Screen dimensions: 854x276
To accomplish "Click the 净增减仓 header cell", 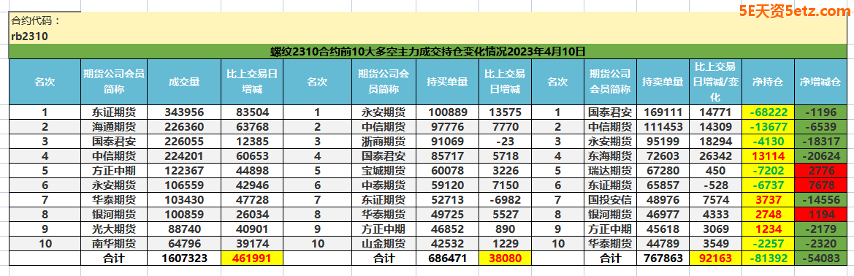I will (820, 82).
